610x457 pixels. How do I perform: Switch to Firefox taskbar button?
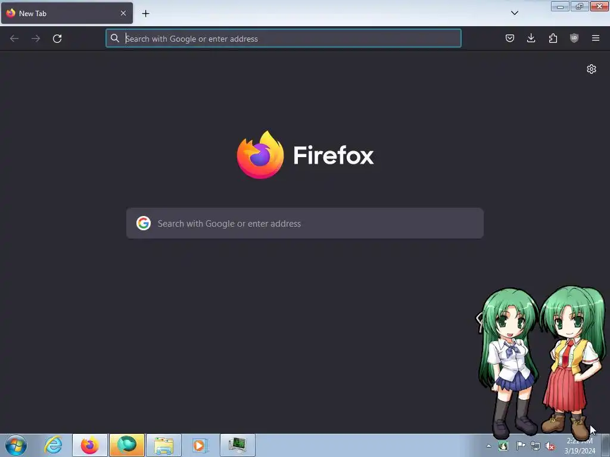point(90,445)
